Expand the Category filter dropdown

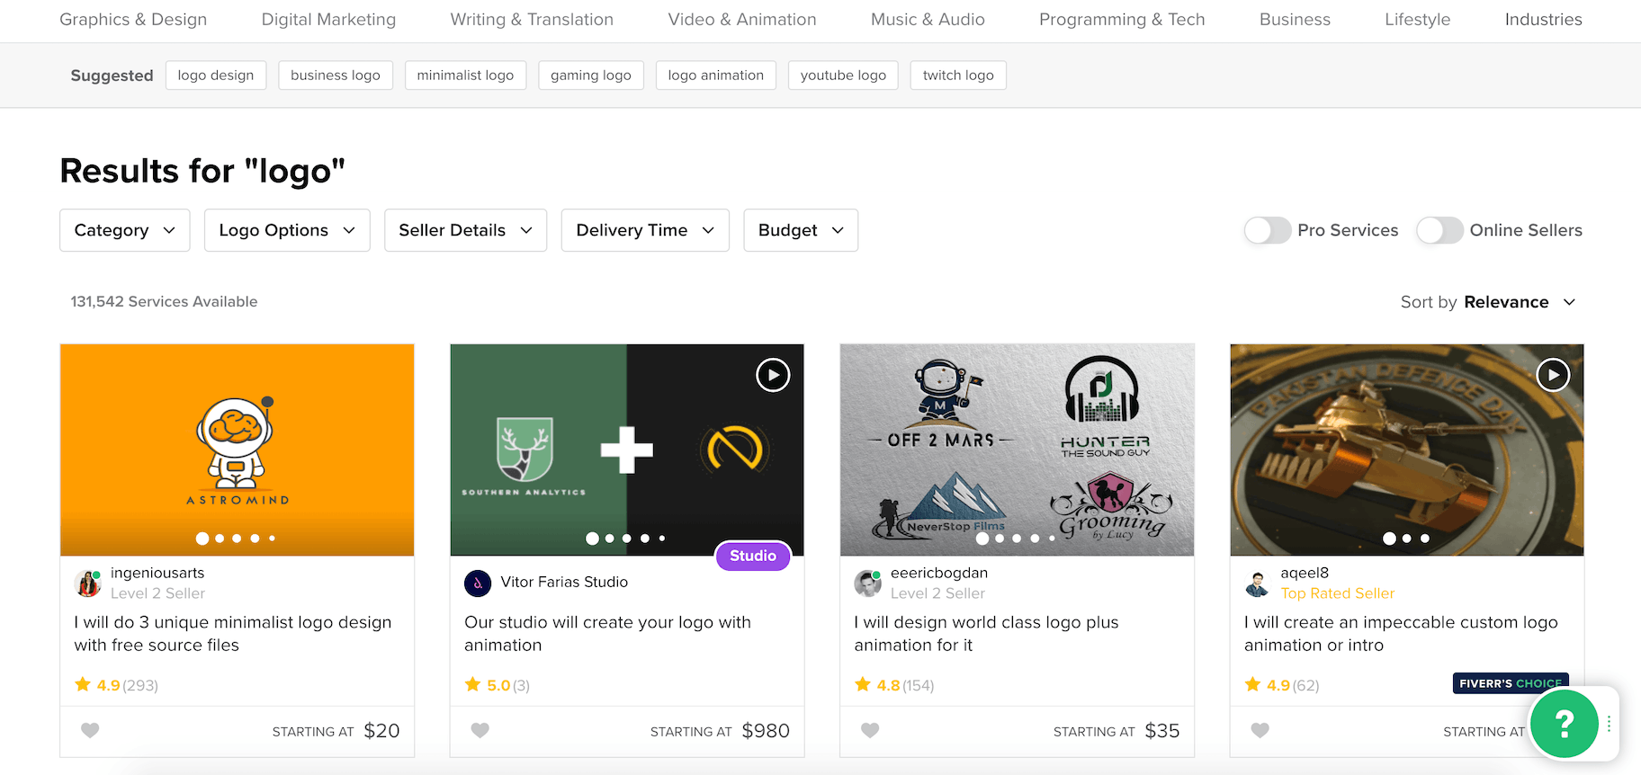125,230
